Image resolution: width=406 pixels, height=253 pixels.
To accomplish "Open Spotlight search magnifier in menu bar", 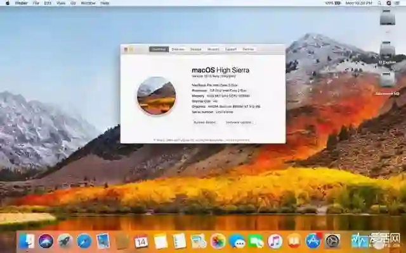I will pos(379,3).
